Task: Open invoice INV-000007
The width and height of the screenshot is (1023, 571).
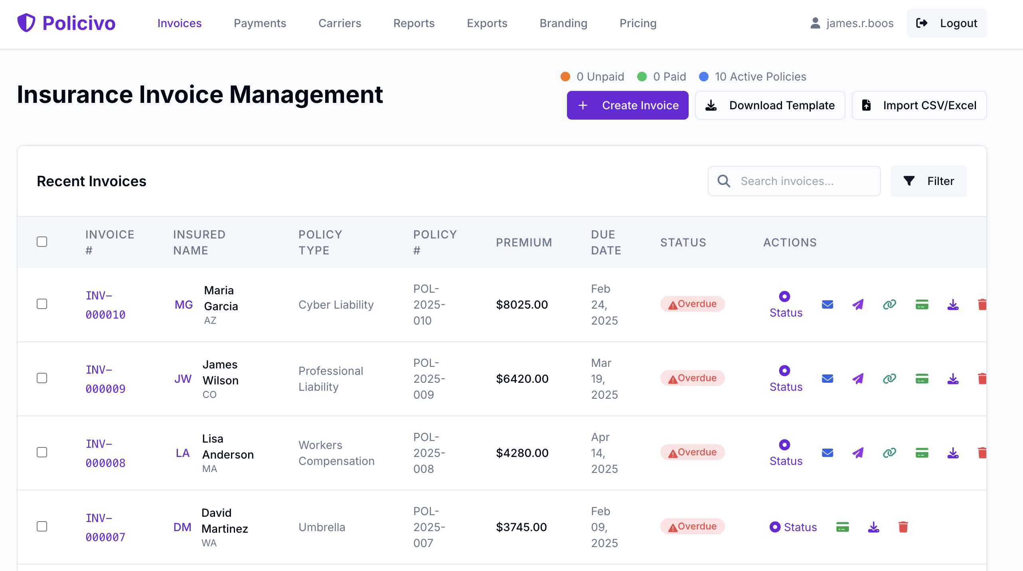Action: [105, 527]
